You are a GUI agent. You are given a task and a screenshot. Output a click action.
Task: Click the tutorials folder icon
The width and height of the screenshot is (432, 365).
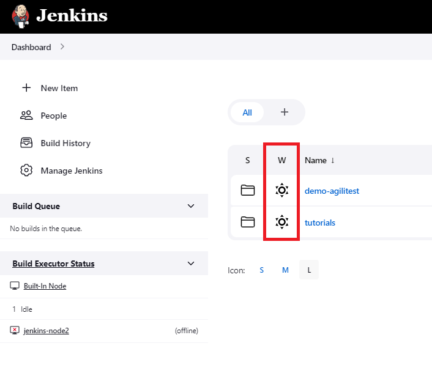[x=248, y=222]
